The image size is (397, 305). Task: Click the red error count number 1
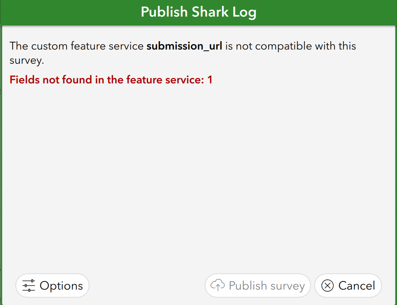pos(210,80)
